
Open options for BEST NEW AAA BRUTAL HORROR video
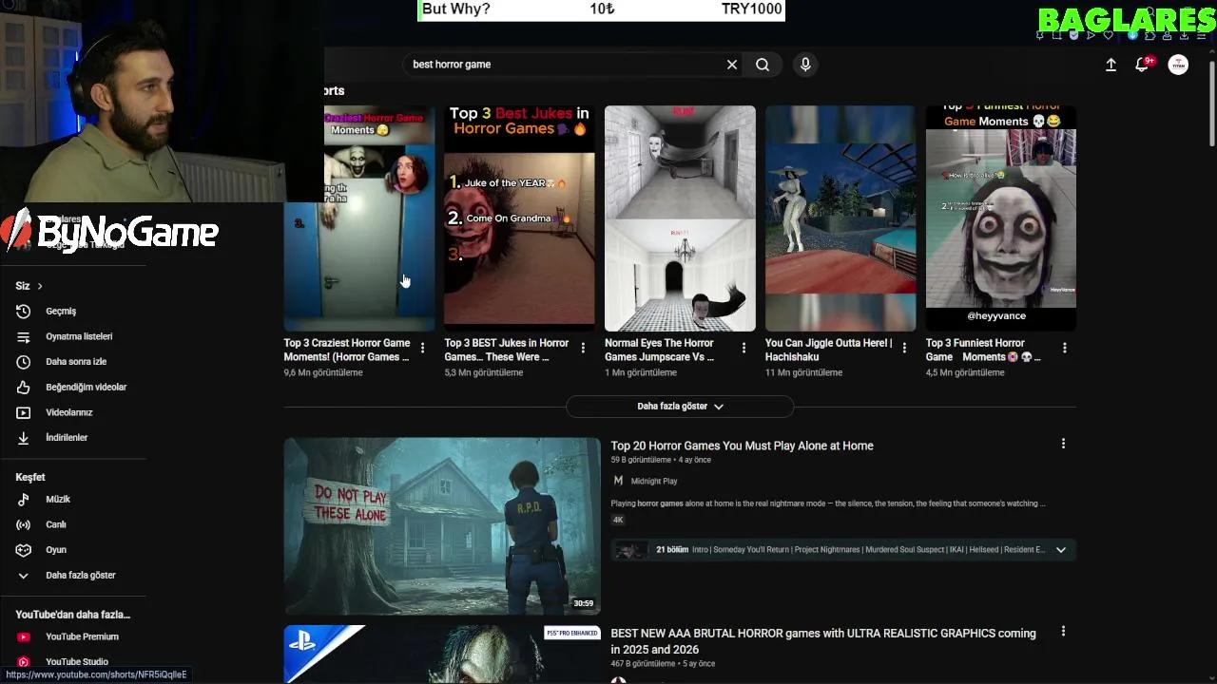click(x=1063, y=632)
